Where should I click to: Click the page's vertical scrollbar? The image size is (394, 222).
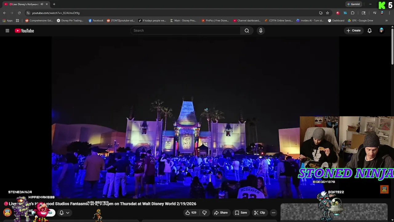point(392,46)
